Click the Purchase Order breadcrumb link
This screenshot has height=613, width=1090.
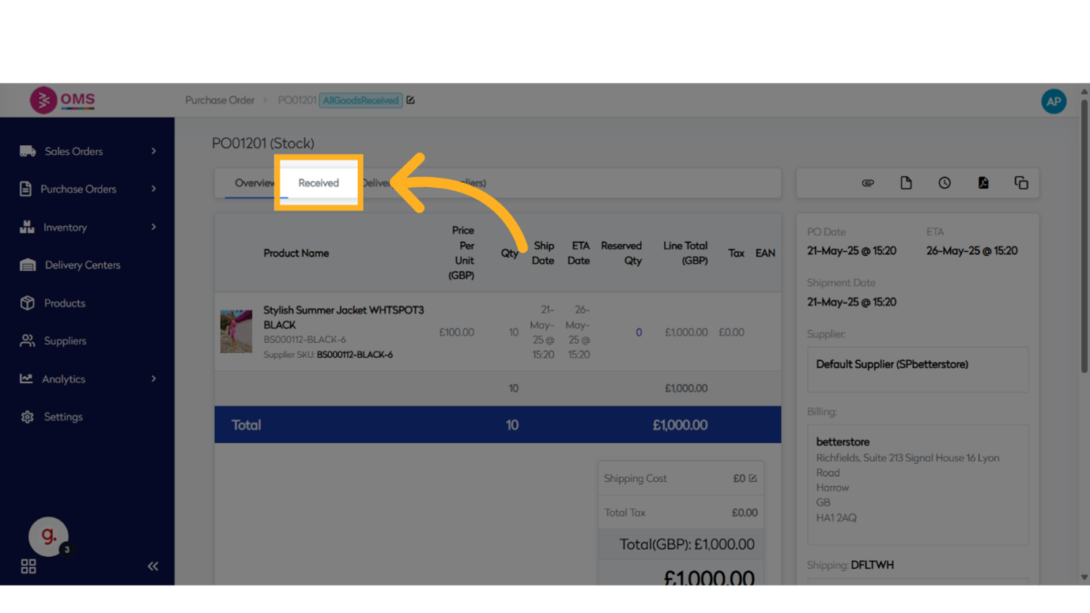click(x=220, y=100)
